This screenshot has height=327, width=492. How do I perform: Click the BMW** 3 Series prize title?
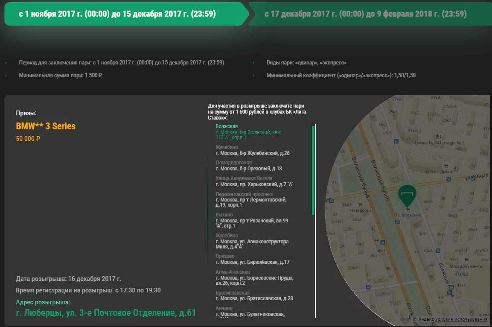pyautogui.click(x=46, y=126)
